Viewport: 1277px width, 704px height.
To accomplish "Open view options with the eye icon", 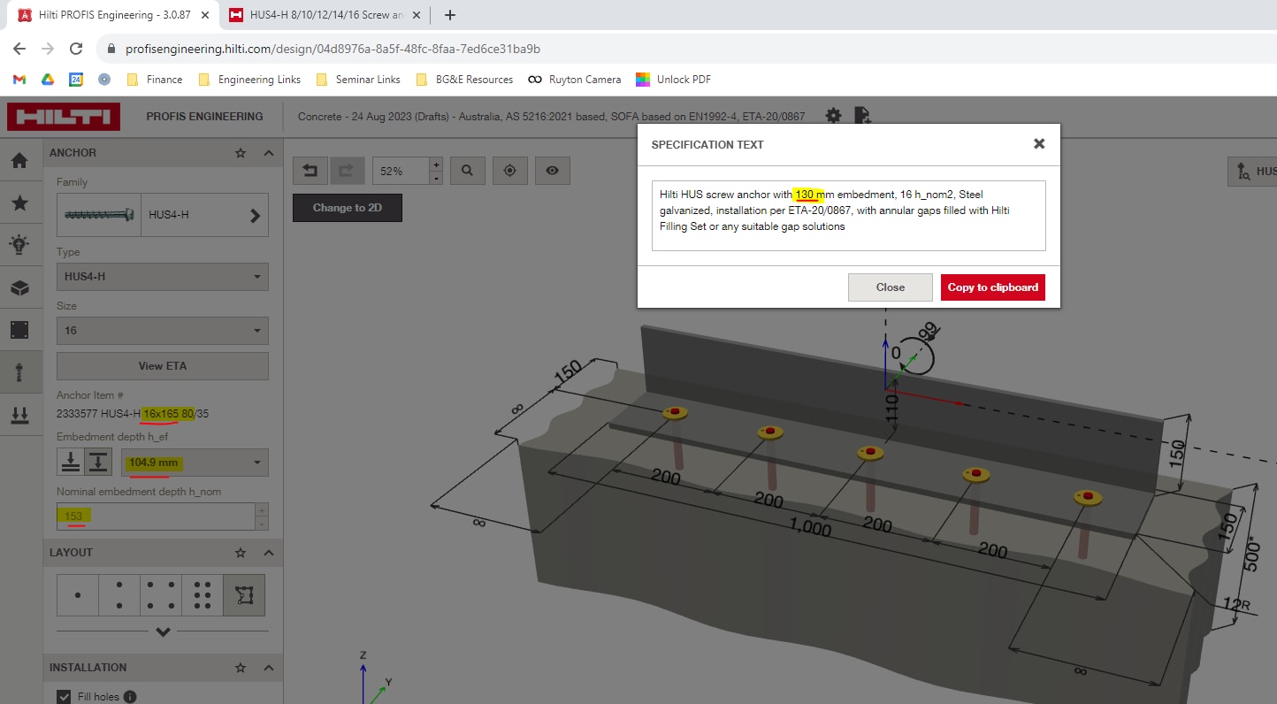I will (x=552, y=170).
